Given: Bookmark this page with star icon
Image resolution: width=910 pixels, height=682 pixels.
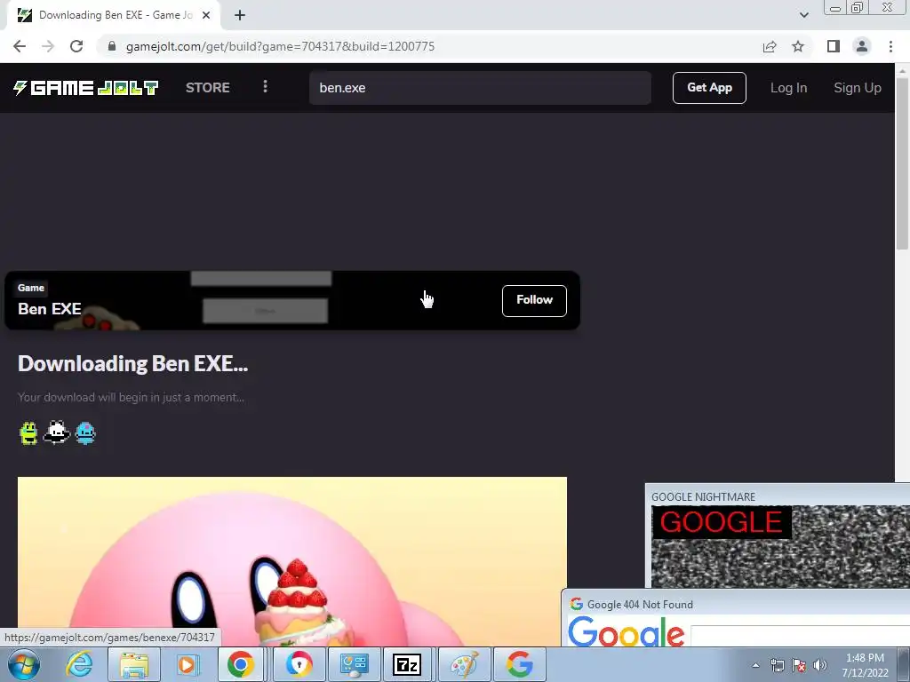Looking at the screenshot, I should (x=798, y=46).
